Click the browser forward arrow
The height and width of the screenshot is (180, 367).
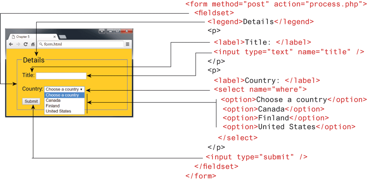click(18, 44)
